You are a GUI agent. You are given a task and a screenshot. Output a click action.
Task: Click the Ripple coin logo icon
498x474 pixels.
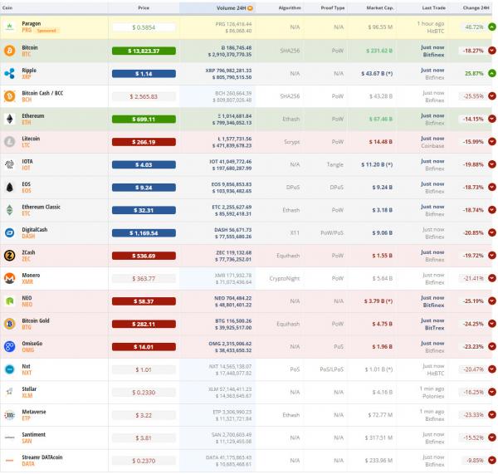coord(9,73)
